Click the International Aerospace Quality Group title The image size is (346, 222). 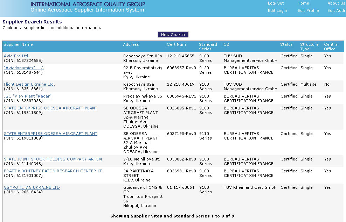[x=88, y=4]
